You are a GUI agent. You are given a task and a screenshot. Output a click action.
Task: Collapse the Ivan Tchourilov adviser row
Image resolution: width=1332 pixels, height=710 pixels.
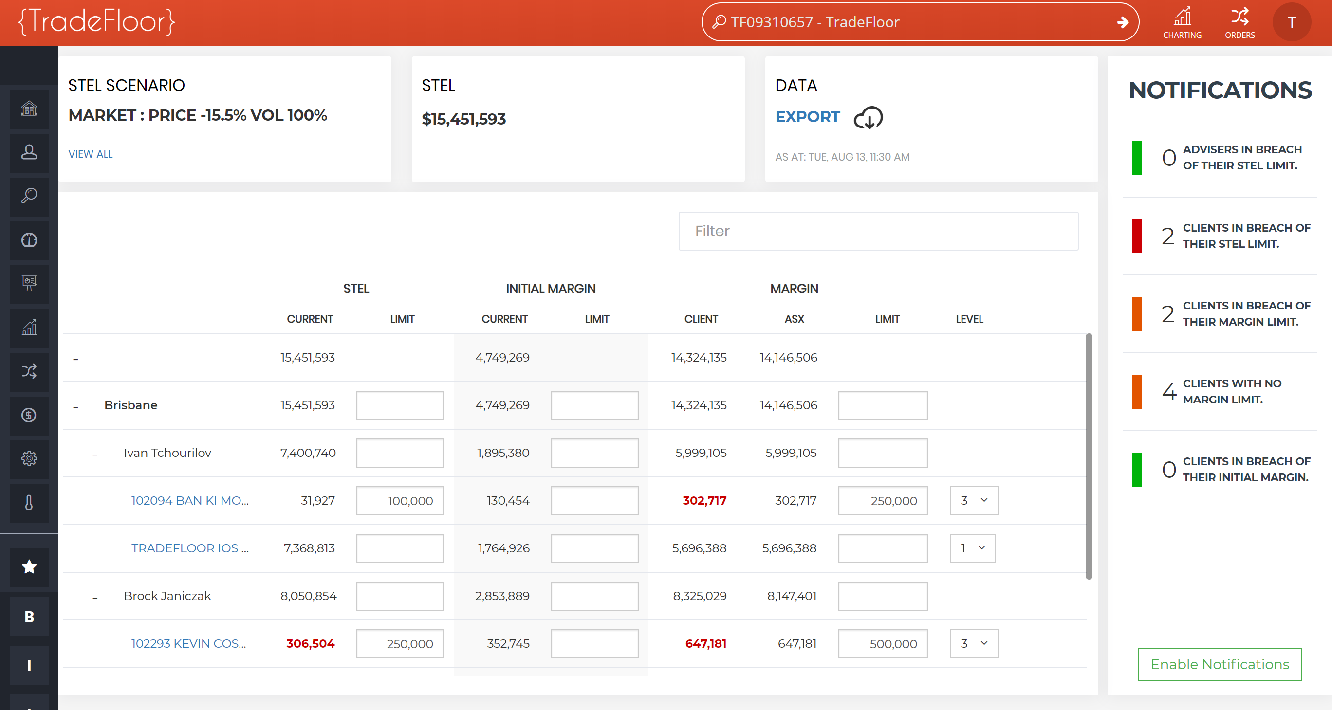click(x=95, y=454)
